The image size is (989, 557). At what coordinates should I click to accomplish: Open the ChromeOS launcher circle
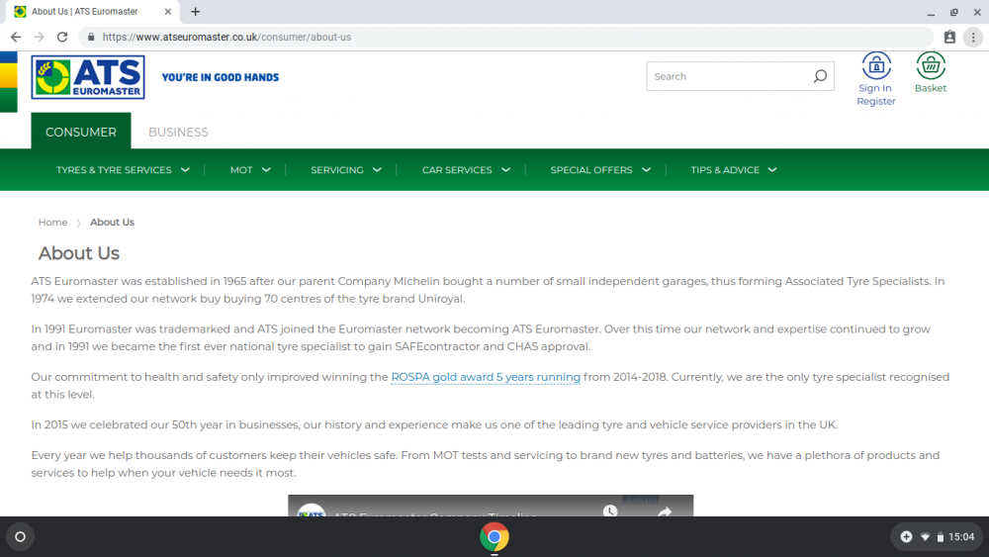point(20,537)
